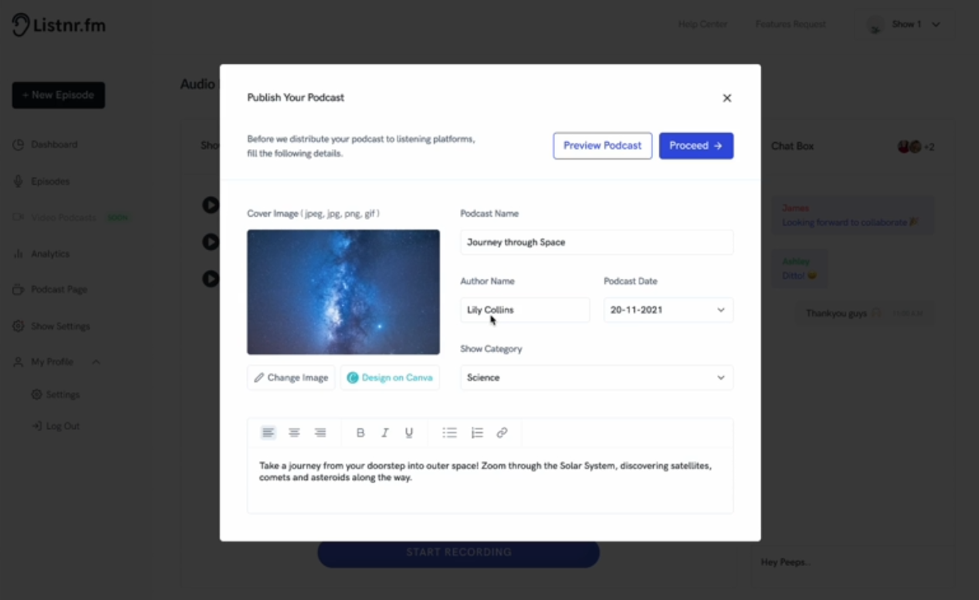Apply underline formatting to text
The image size is (979, 600).
[409, 433]
